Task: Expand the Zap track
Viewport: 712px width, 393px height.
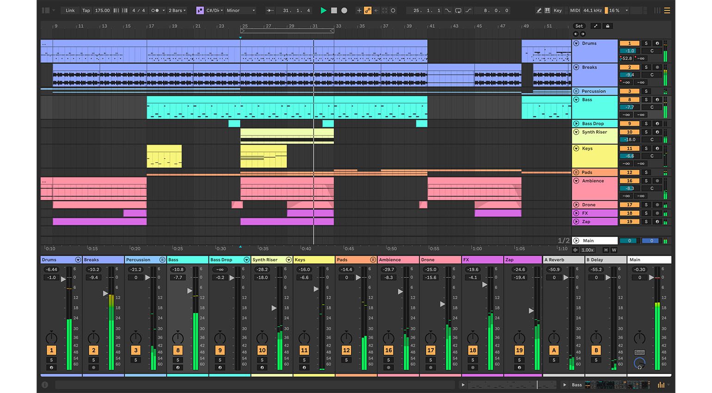Action: tap(577, 222)
